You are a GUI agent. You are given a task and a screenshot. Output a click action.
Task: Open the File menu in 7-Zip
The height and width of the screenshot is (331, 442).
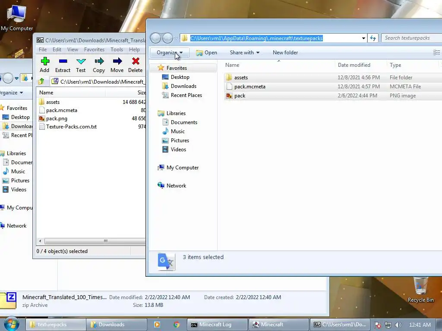click(43, 50)
